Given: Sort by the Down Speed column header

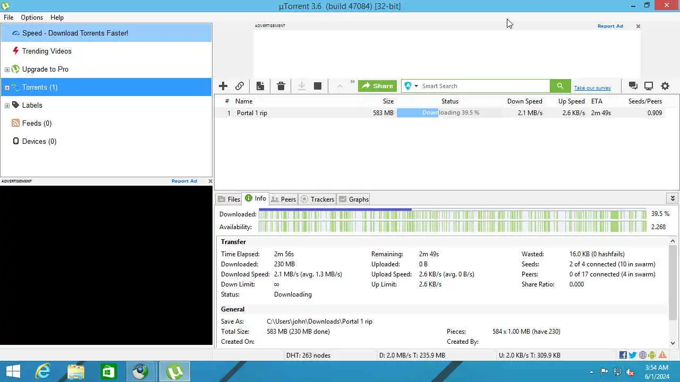Looking at the screenshot, I should click(x=524, y=101).
